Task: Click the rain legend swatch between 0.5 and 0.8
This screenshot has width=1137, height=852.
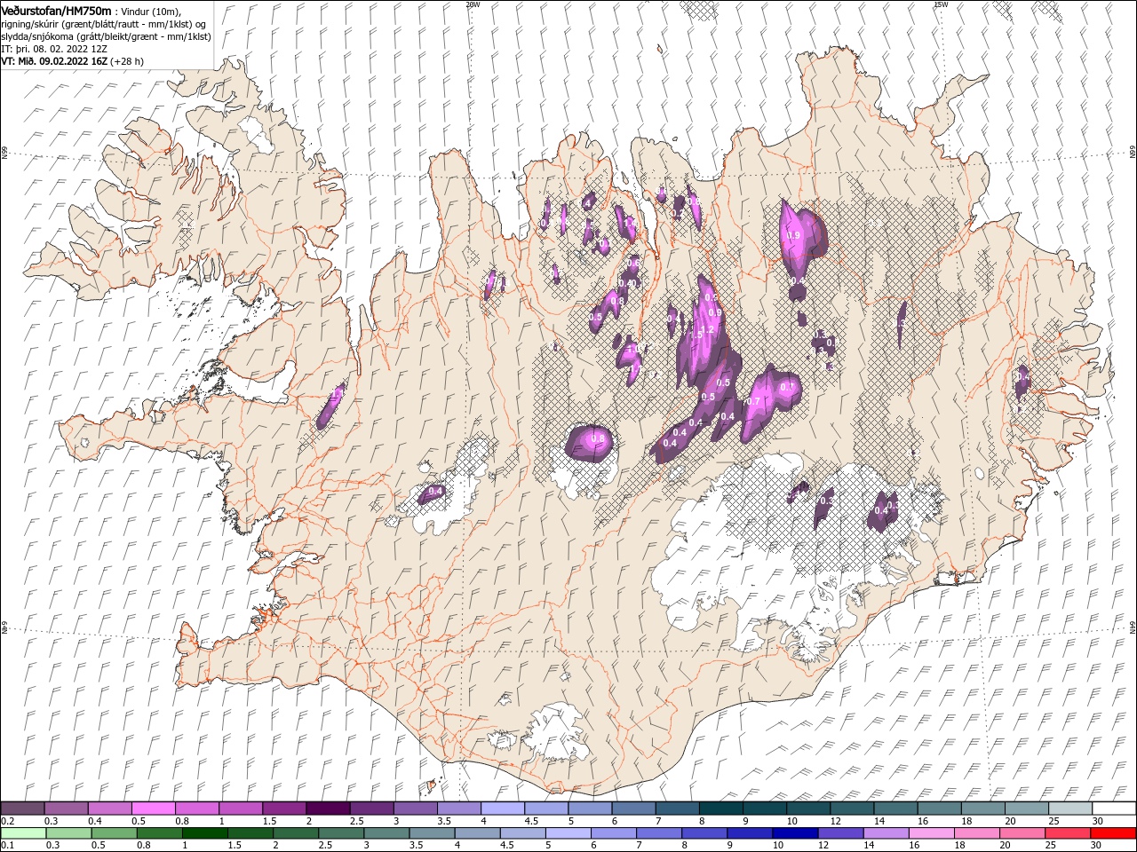Action: [x=114, y=833]
